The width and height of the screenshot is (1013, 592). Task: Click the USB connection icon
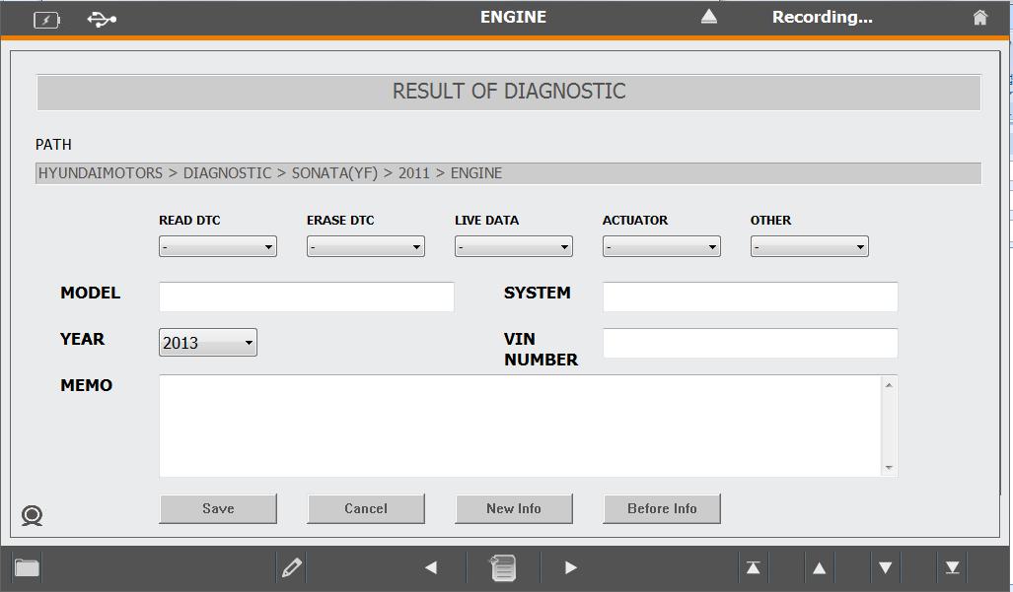tap(102, 19)
